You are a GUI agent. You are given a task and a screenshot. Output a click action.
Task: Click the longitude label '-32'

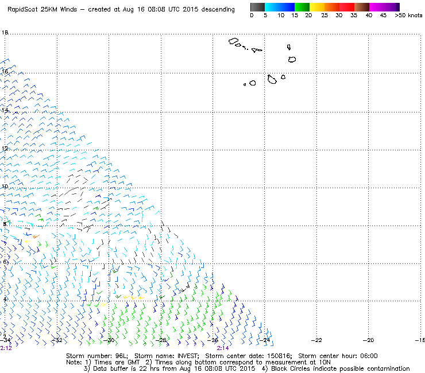click(57, 340)
